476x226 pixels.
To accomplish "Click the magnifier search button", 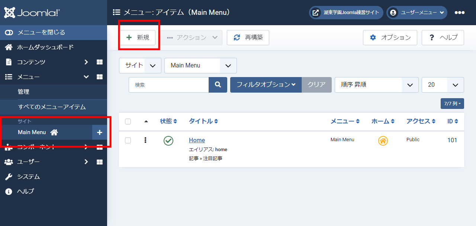I will click(218, 85).
